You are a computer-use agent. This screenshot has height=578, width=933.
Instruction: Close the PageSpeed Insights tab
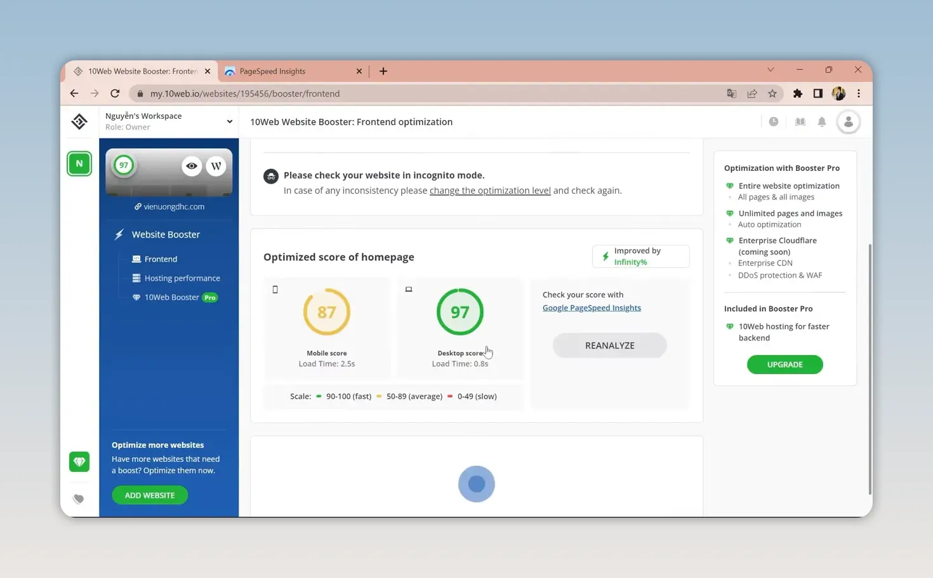click(x=359, y=71)
